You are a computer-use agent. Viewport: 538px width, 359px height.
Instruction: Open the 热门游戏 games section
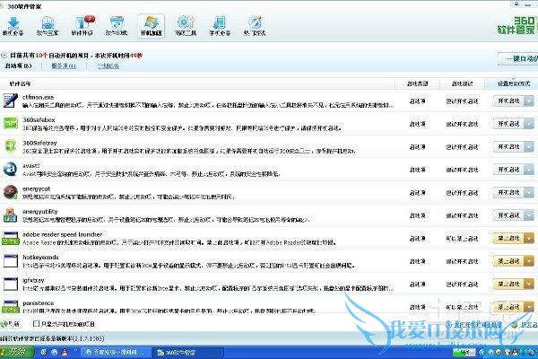click(255, 26)
